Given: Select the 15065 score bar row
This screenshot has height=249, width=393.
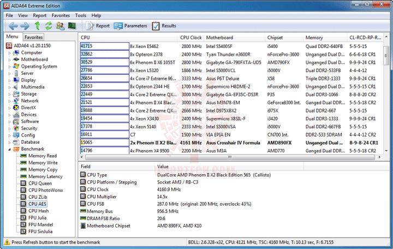Looking at the screenshot, I should tap(231, 143).
